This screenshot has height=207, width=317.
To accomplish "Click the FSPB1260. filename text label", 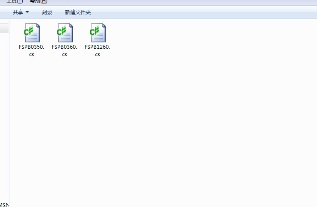I will point(97,47).
